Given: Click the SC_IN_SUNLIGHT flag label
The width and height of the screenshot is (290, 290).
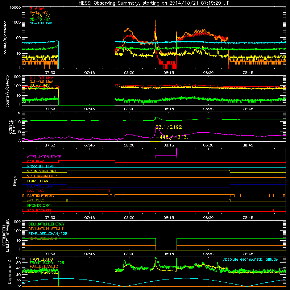Looking at the screenshot, I should click(42, 171).
